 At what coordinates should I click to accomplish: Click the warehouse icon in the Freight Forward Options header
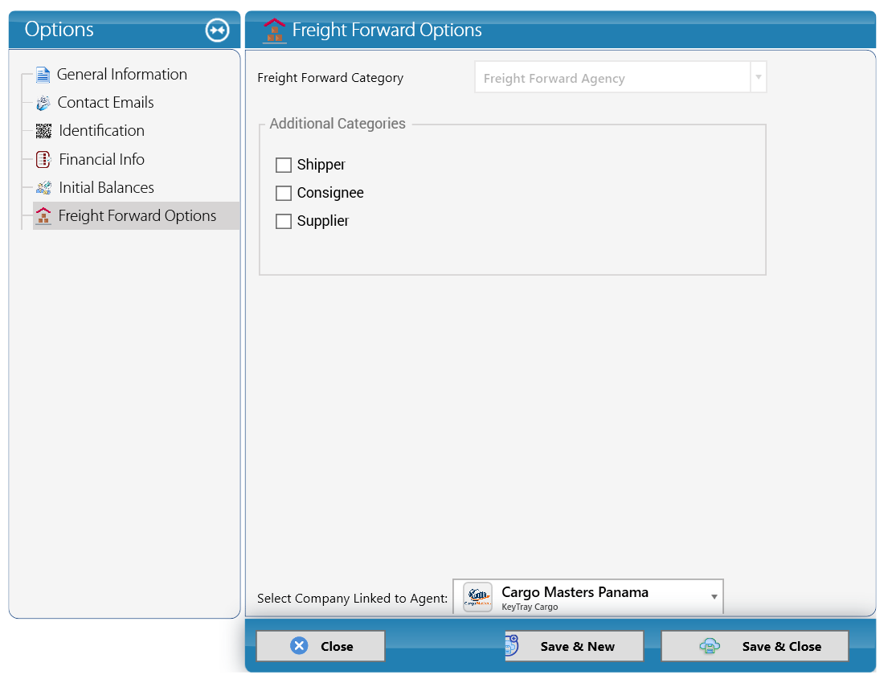click(x=274, y=31)
